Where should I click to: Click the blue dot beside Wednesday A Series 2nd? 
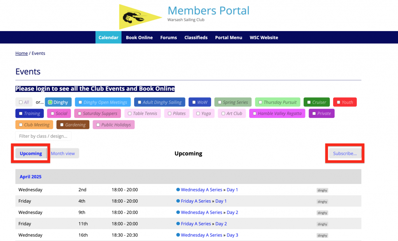pos(178,190)
